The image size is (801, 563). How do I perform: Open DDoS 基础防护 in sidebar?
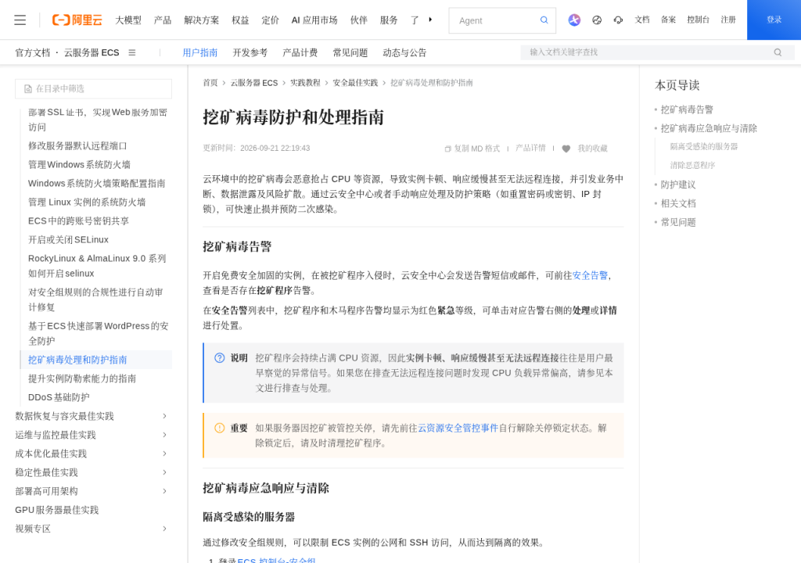point(59,397)
